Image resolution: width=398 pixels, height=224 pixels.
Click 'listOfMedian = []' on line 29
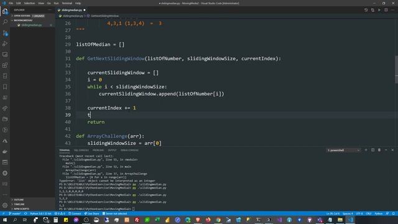click(x=100, y=44)
